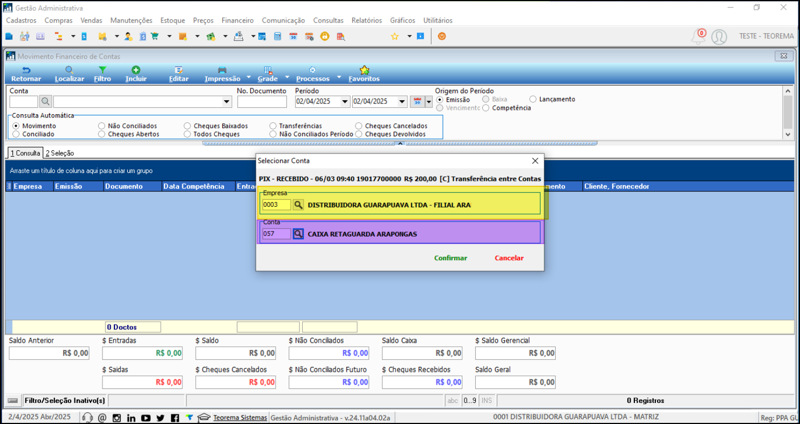
Task: Open the Cadastros menu
Action: 21,20
